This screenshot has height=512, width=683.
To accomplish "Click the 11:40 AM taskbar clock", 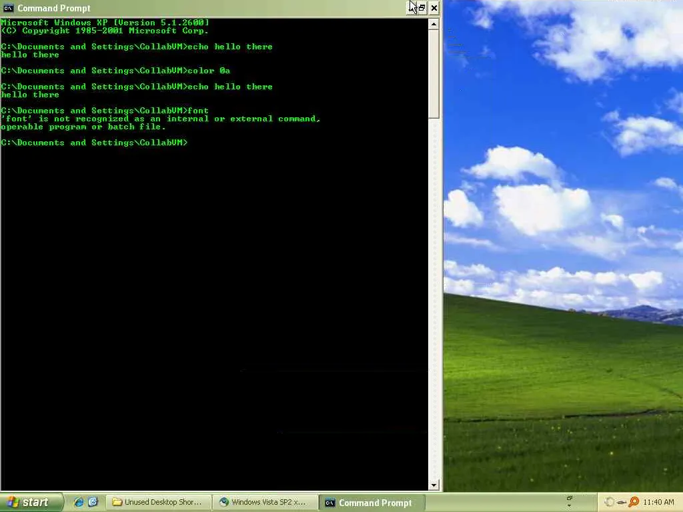I will pos(658,502).
